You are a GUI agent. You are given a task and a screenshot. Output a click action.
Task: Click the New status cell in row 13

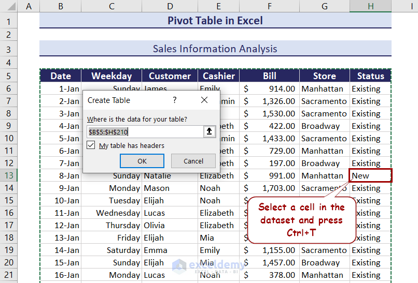pos(370,175)
